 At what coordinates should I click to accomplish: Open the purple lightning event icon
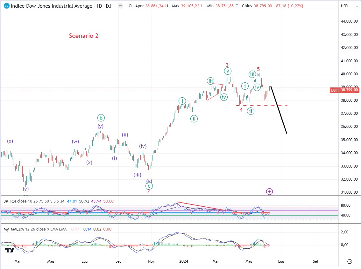pyautogui.click(x=269, y=191)
